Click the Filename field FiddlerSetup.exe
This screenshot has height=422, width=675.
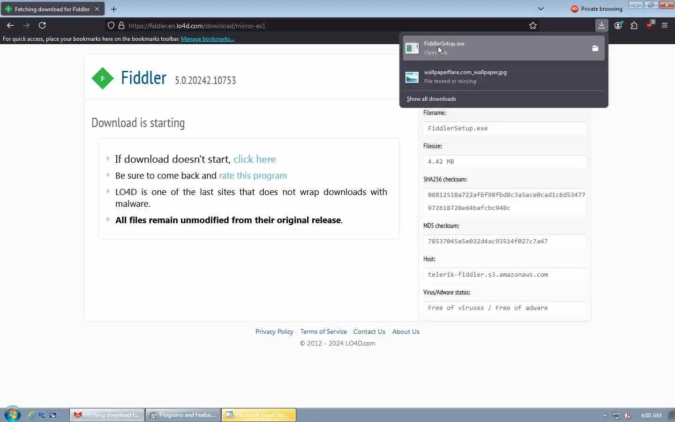[x=504, y=128]
